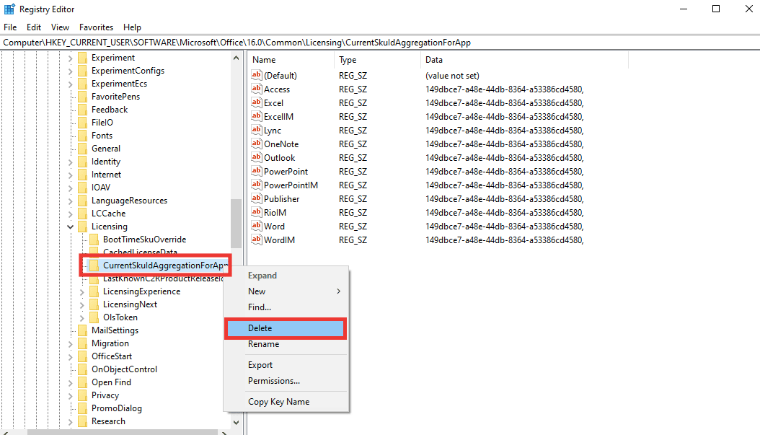The width and height of the screenshot is (760, 435).
Task: Select the Lync value string icon
Action: click(x=257, y=130)
